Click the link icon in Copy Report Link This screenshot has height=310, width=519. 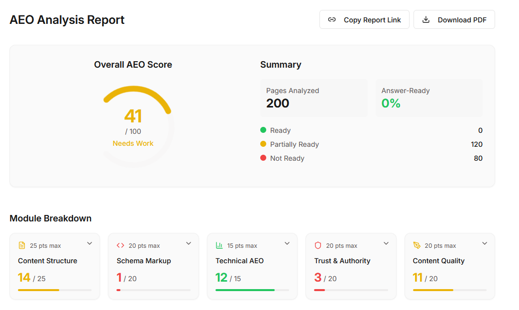pos(332,20)
